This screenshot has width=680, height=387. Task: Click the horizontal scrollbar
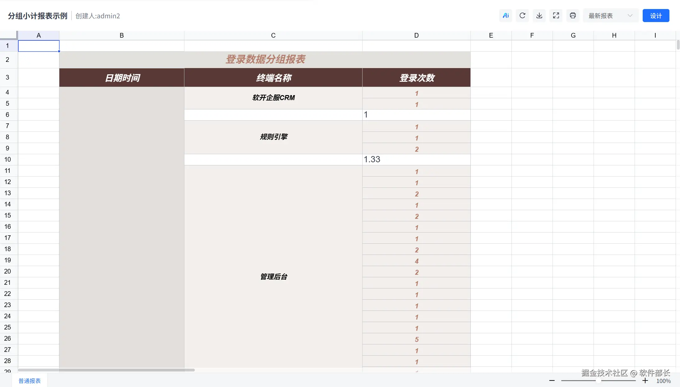tap(106, 370)
